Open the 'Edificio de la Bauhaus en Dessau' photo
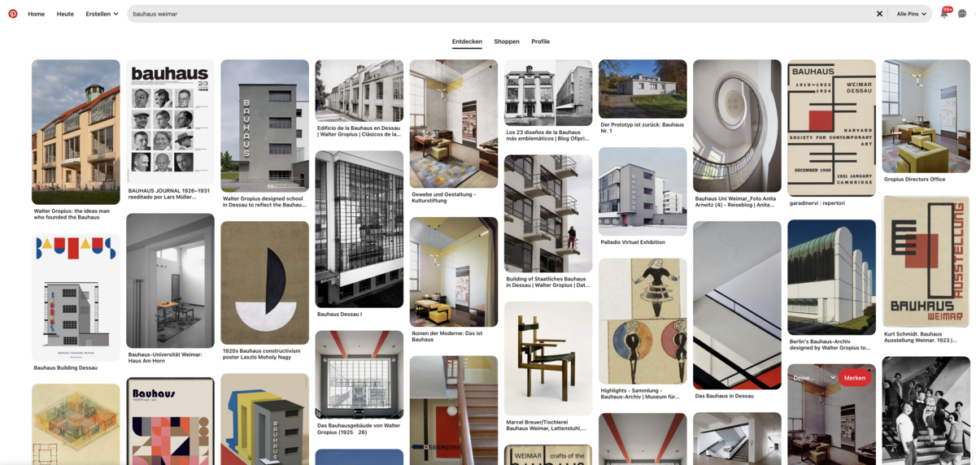976x465 pixels. (x=359, y=90)
